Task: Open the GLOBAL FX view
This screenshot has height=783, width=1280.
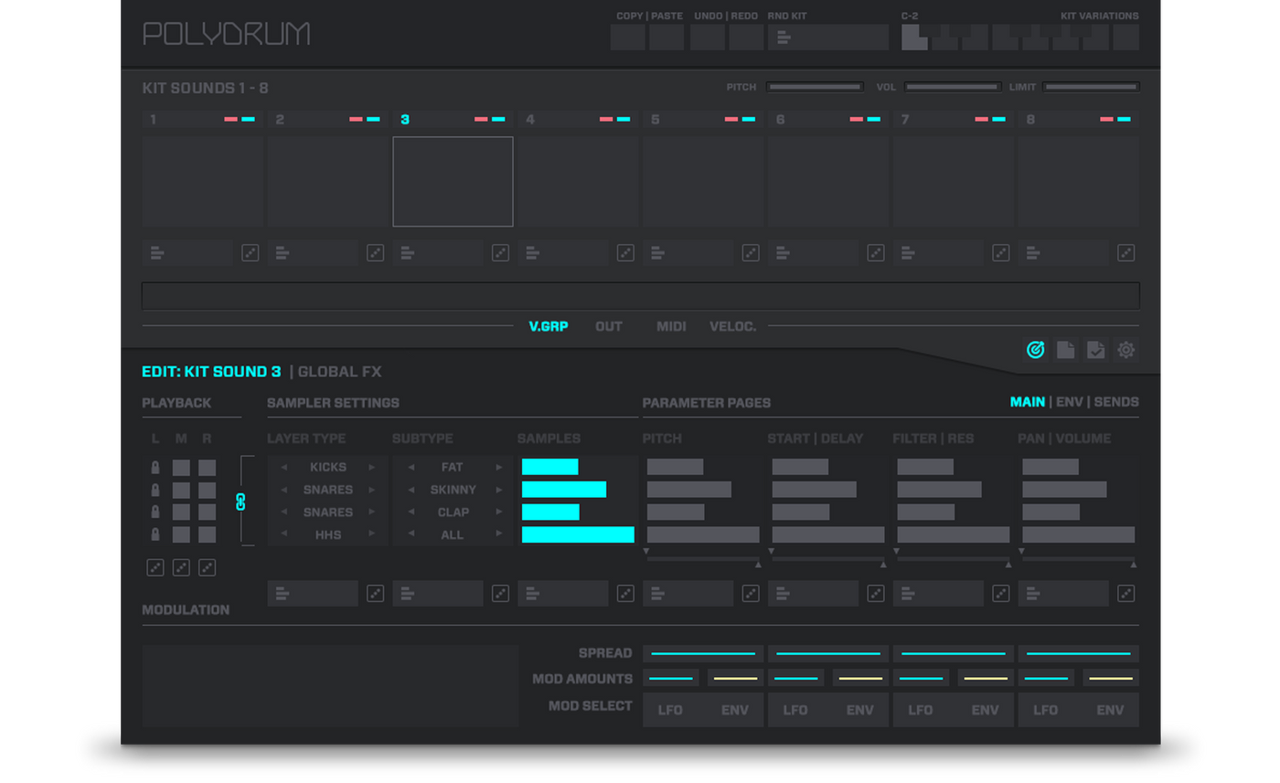Action: 340,372
